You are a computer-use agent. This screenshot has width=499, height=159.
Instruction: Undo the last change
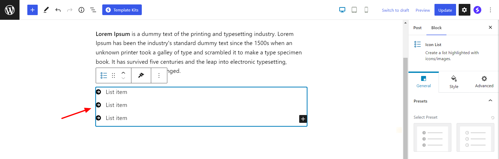pos(58,10)
